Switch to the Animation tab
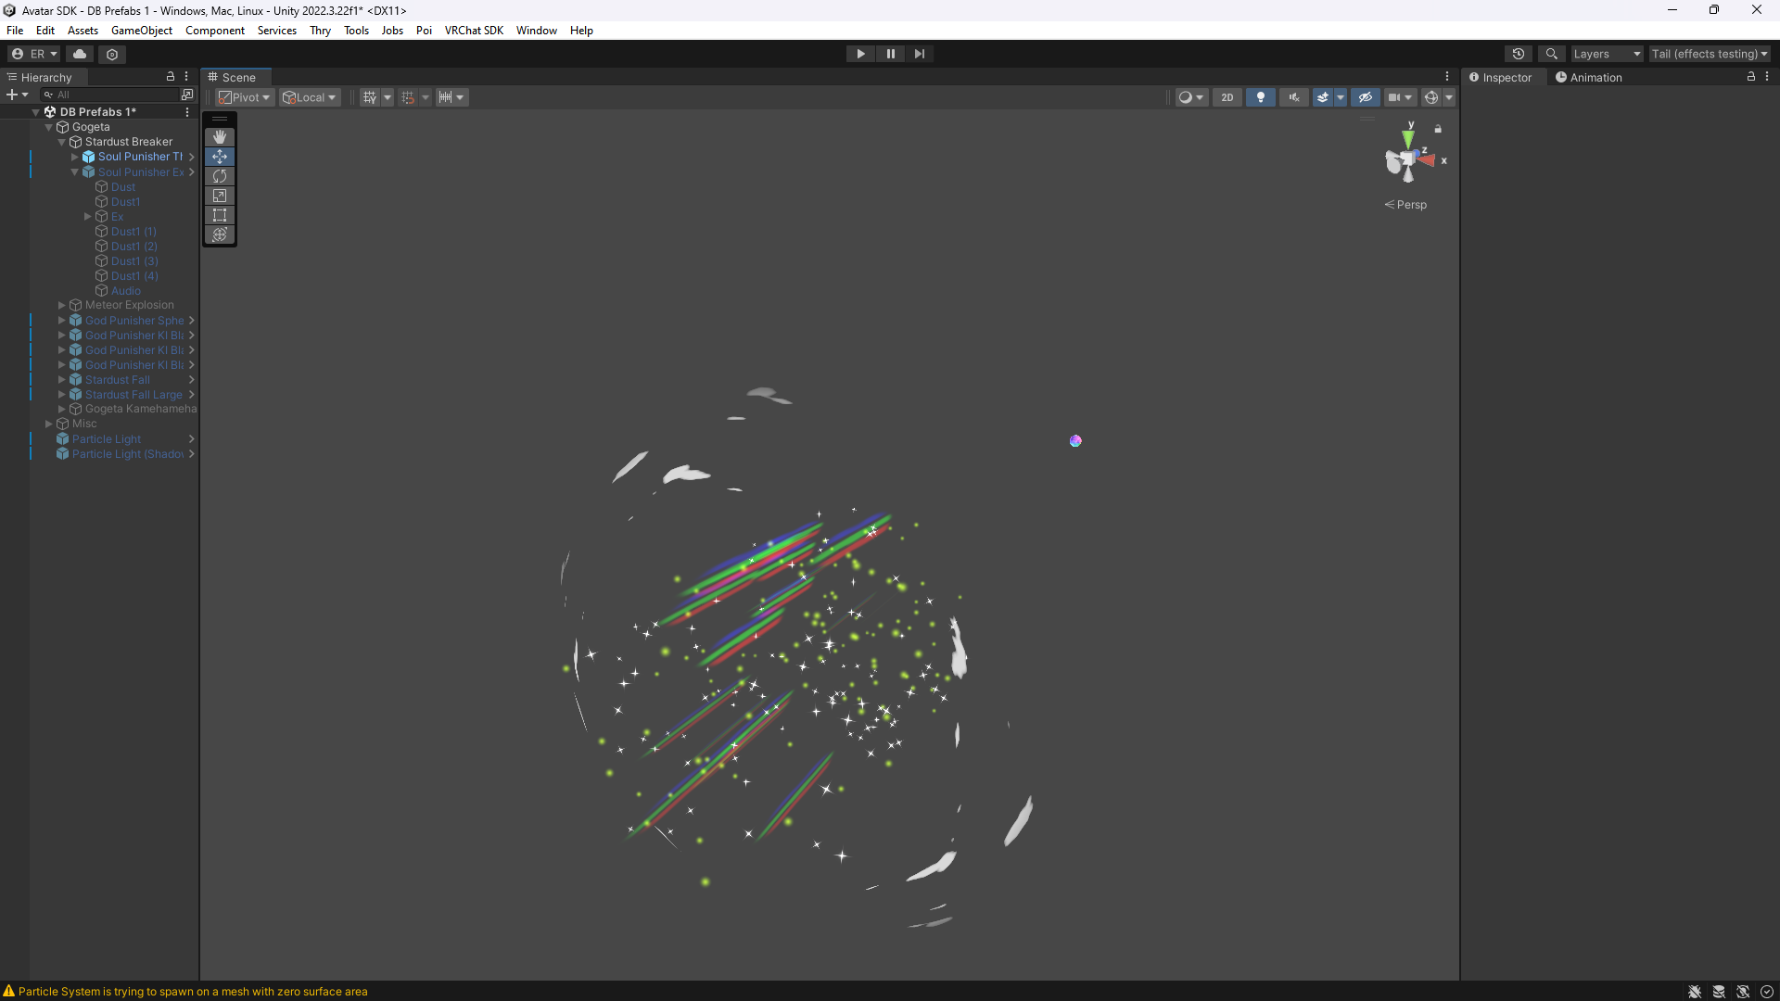Screen dimensions: 1780x1001 1588,78
